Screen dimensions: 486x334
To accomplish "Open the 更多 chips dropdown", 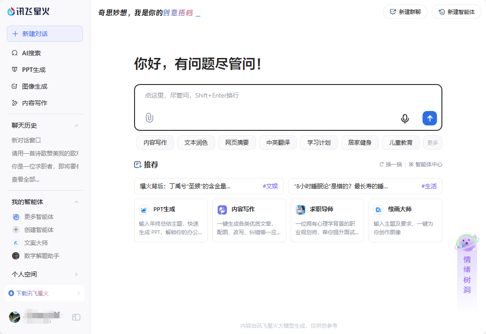I will 433,143.
